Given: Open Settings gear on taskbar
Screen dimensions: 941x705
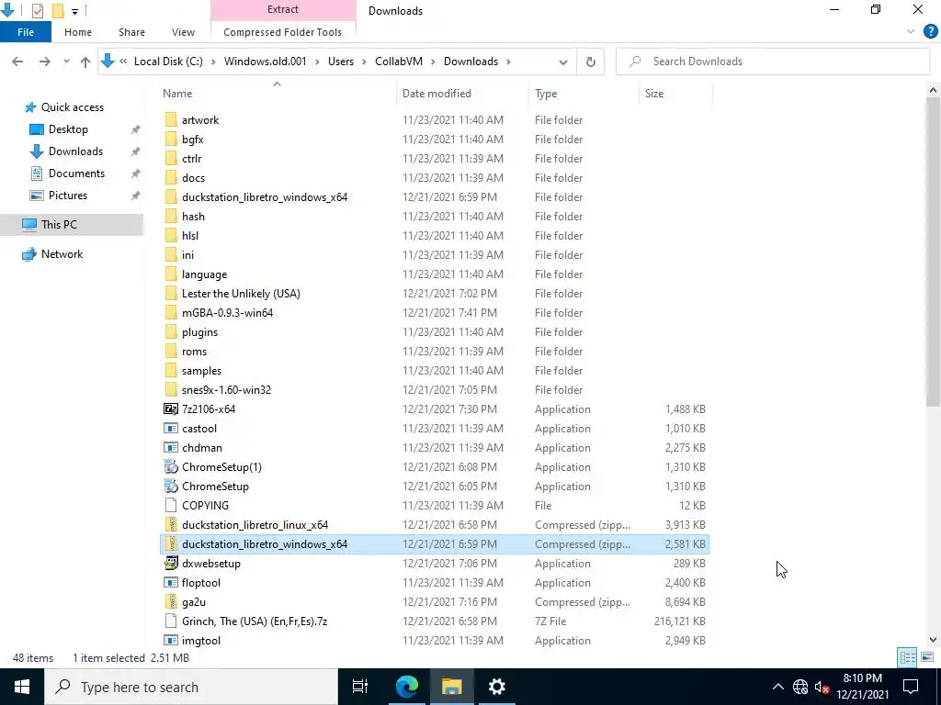Looking at the screenshot, I should click(497, 687).
